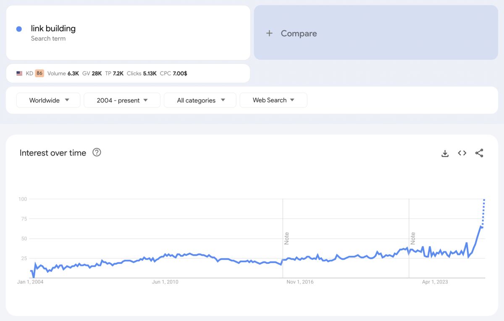Select the link building search term card
This screenshot has width=504, height=321.
pyautogui.click(x=128, y=32)
